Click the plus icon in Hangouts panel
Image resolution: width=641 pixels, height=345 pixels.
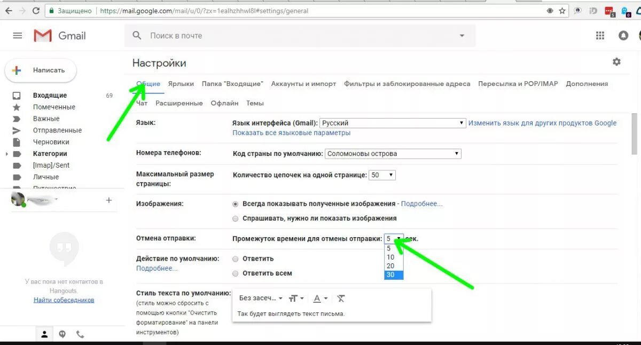point(109,200)
